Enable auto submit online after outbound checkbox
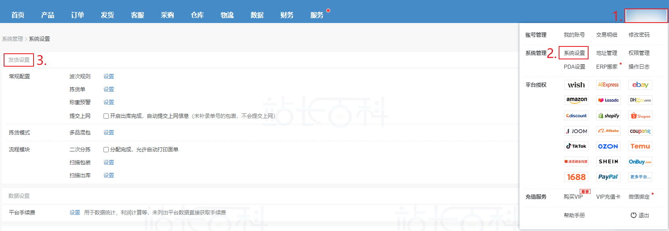Viewport: 669px width, 231px height. [106, 116]
